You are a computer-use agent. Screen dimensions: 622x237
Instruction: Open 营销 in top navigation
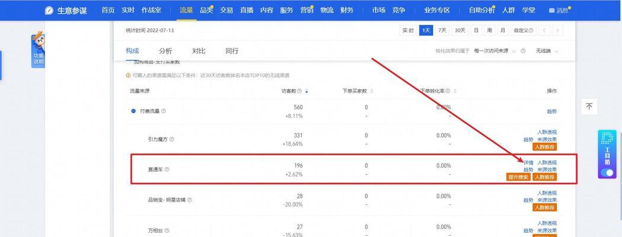click(307, 10)
